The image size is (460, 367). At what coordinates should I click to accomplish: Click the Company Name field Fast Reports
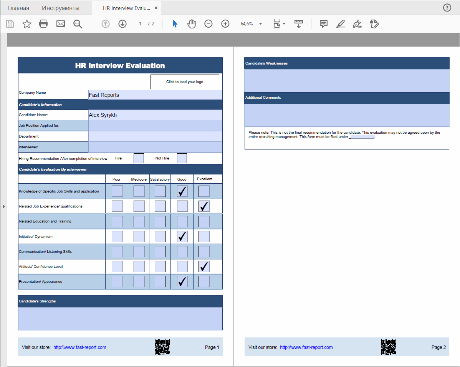156,95
